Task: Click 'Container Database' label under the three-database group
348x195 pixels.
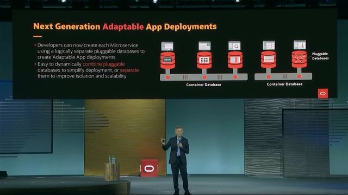Action: click(x=203, y=84)
